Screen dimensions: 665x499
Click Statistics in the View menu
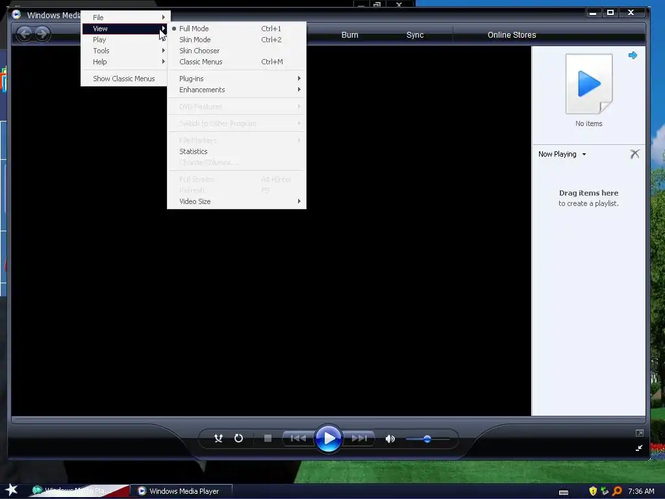[x=236, y=151]
